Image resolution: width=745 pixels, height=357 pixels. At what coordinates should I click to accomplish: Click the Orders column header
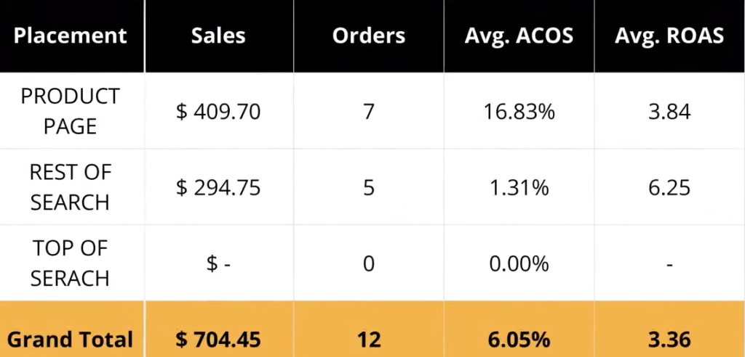coord(368,36)
